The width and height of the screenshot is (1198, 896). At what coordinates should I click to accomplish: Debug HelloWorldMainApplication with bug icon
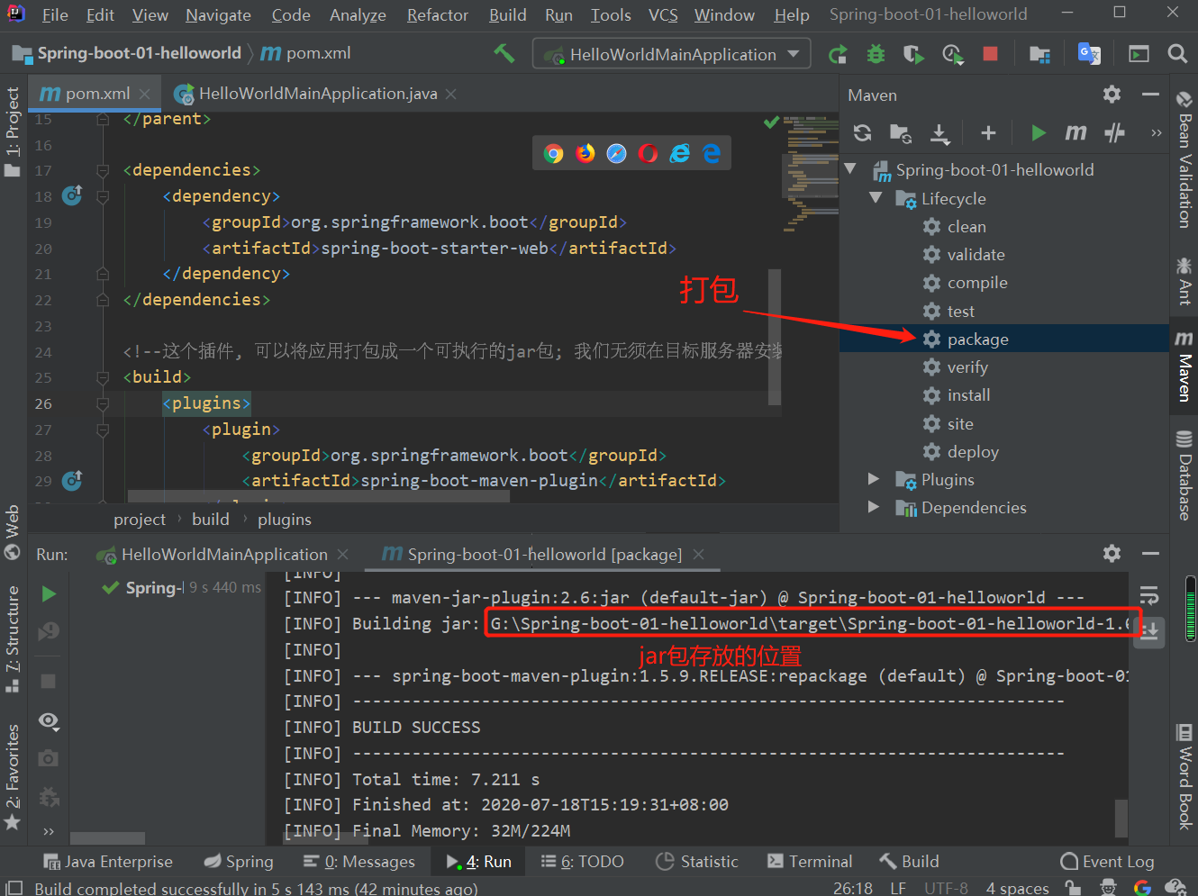tap(876, 55)
